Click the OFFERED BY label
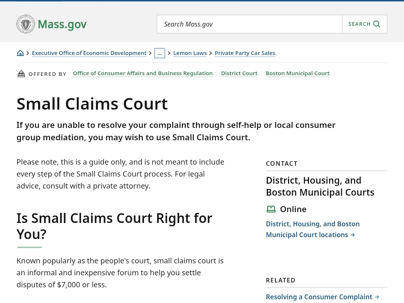This screenshot has height=303, width=404. click(48, 74)
